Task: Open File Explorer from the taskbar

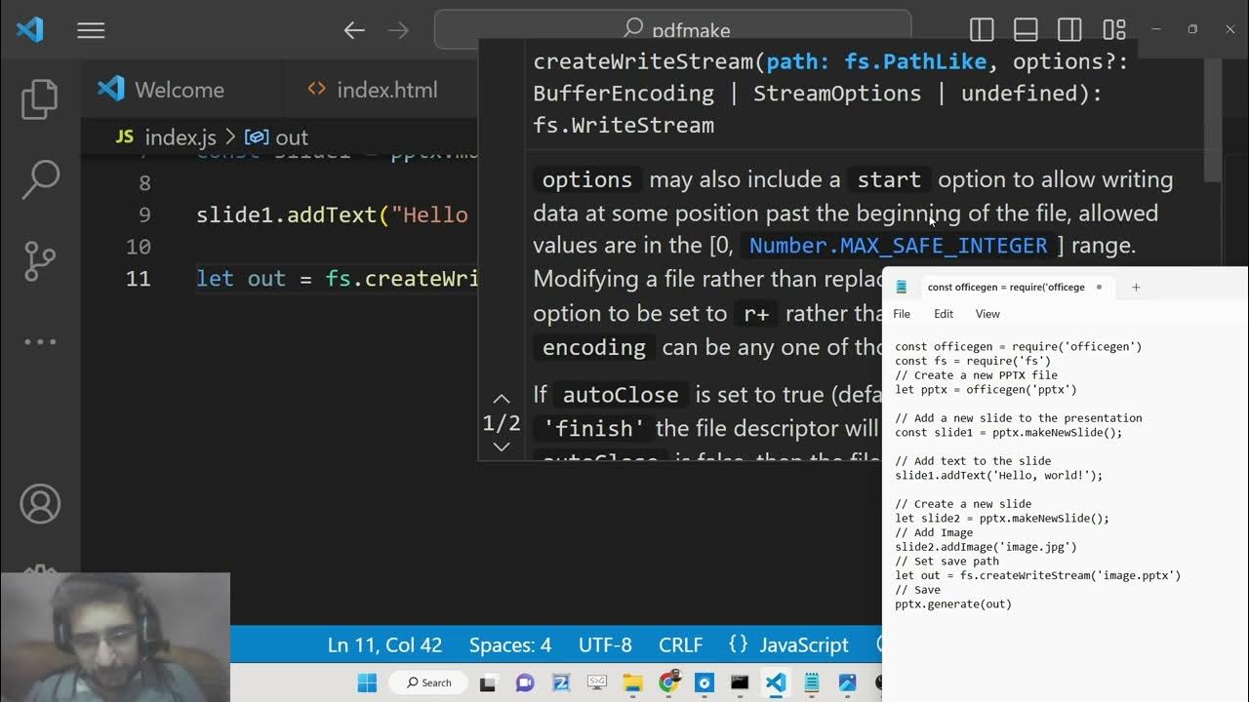Action: click(632, 682)
